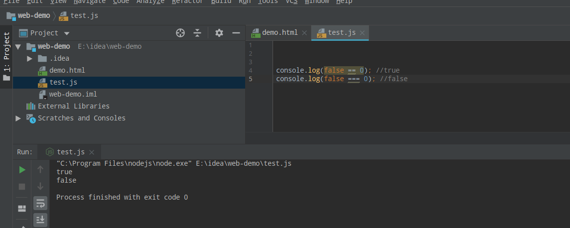
Task: Expand the .idea folder arrow
Action: coord(30,58)
